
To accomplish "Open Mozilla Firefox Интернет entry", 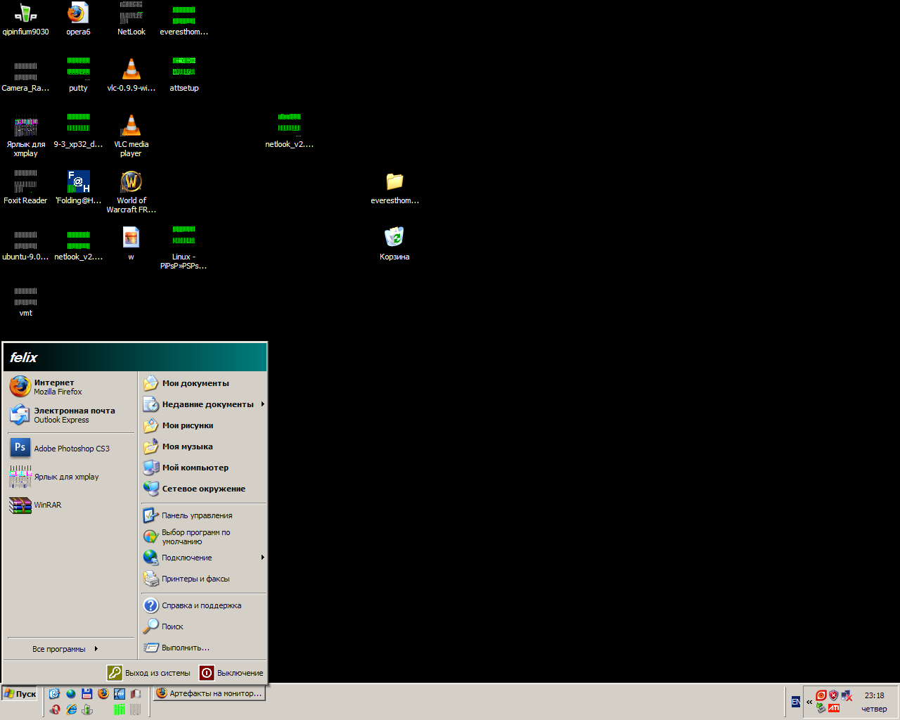I will pyautogui.click(x=58, y=387).
